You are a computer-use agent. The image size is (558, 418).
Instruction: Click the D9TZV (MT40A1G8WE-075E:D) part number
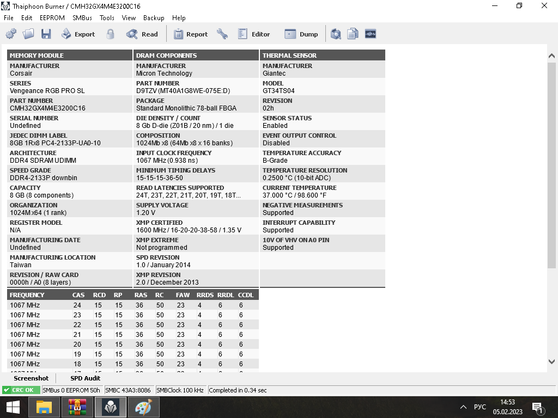183,91
